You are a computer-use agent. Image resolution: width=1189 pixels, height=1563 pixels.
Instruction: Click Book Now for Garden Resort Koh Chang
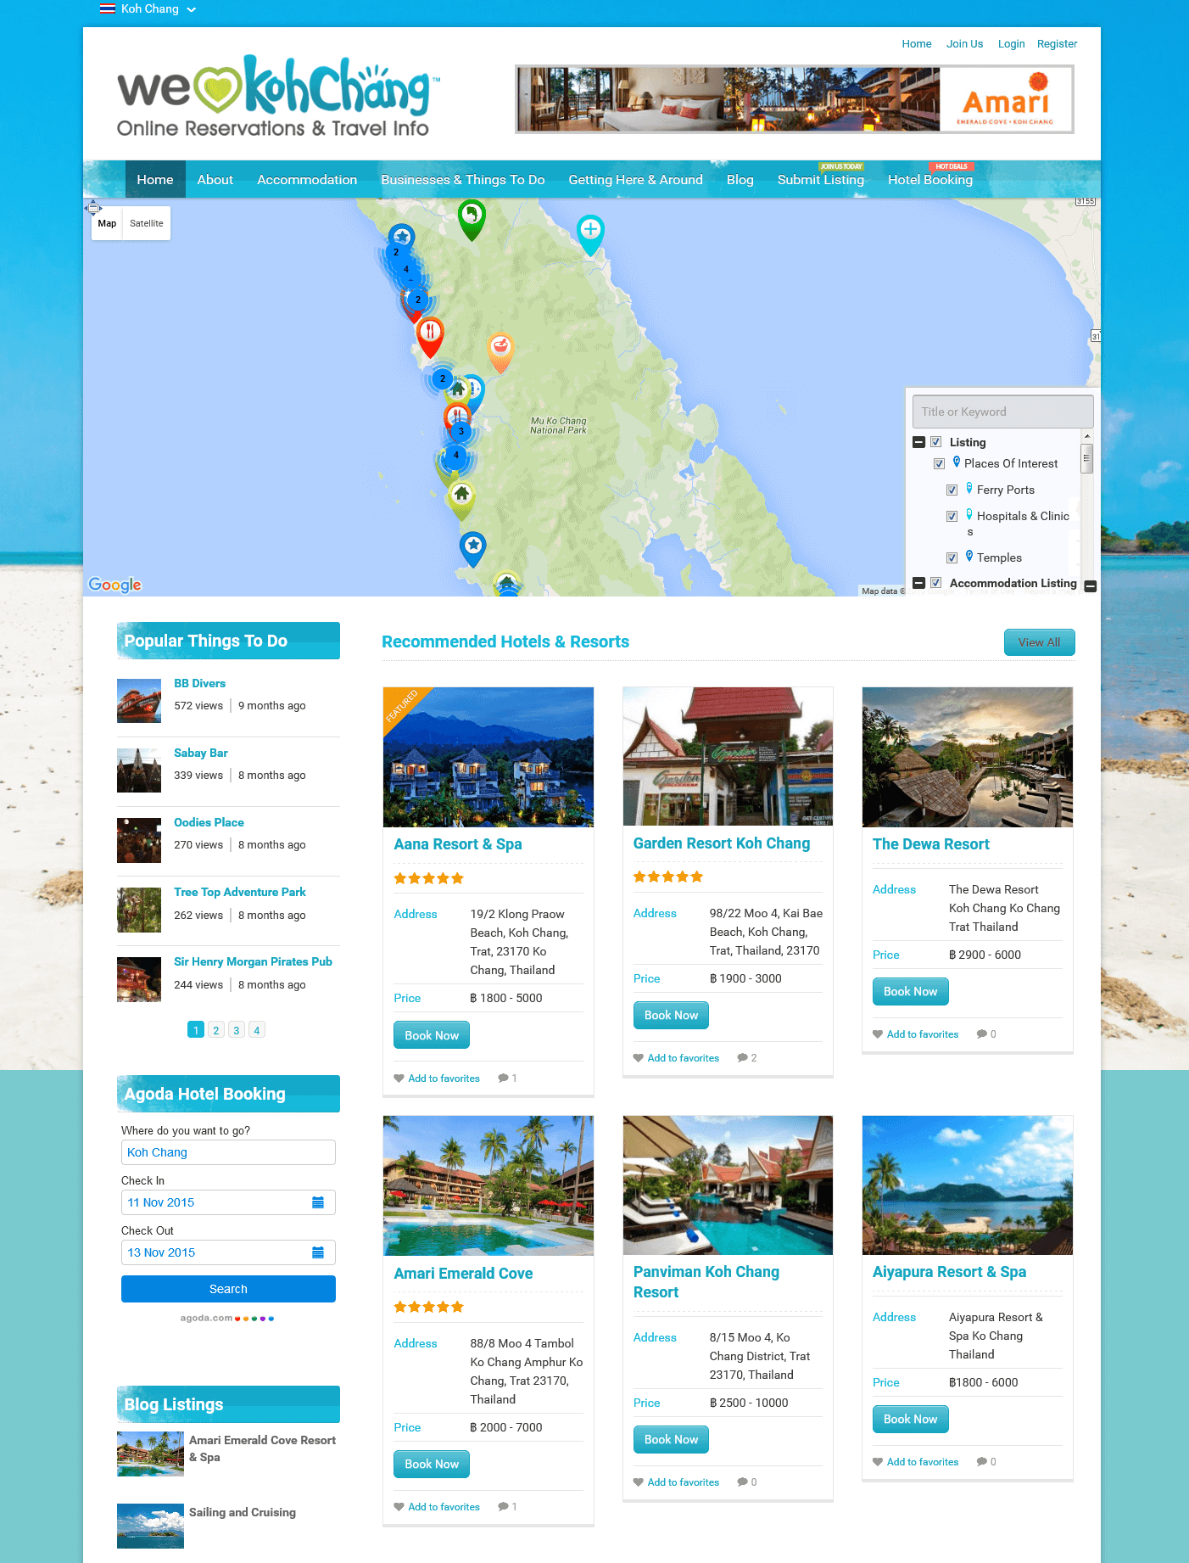[671, 1015]
